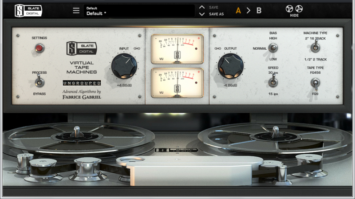Image resolution: width=355 pixels, height=199 pixels.
Task: Toggle the link icon next to OUTPUT
Action: (x=217, y=48)
